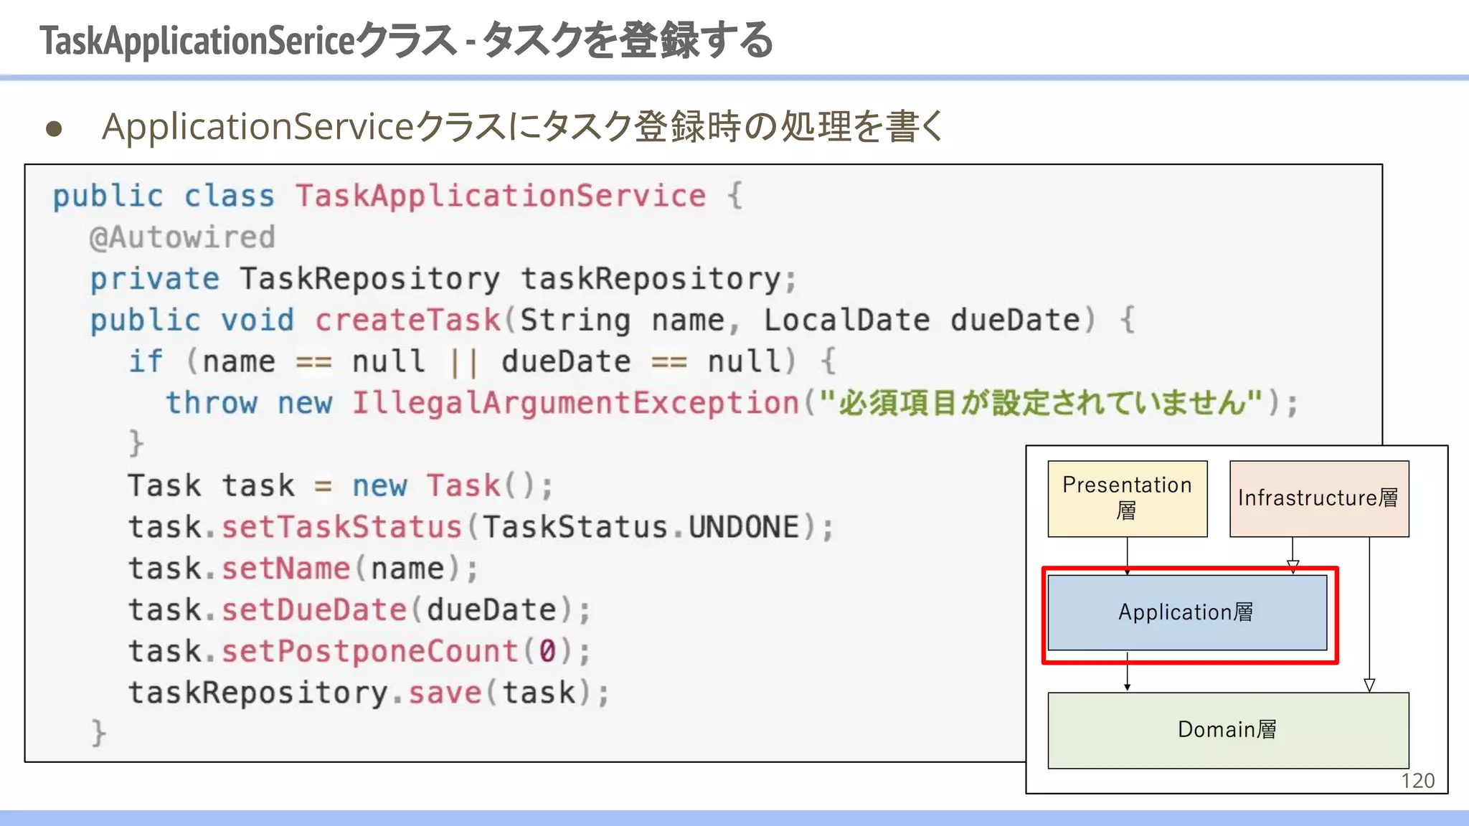
Task: Click the 'Task task = new Task();' line
Action: (x=341, y=485)
